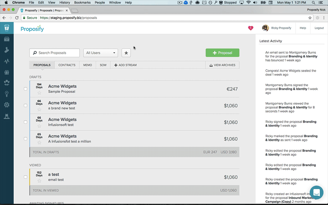Click Ricky Proposify username link

click(x=281, y=28)
